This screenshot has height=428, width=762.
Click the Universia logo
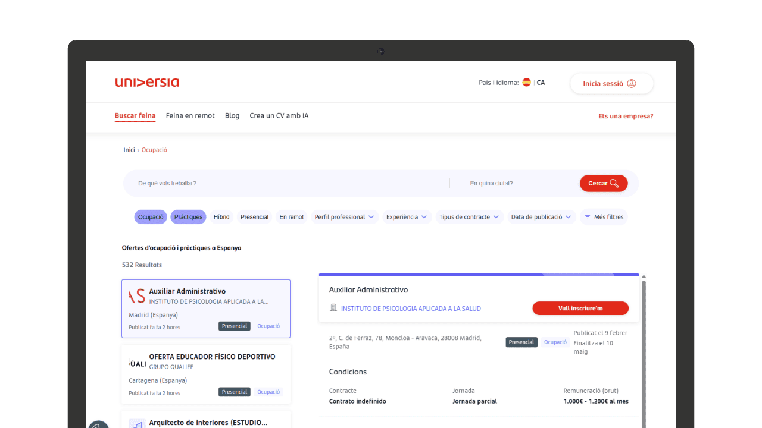[146, 83]
